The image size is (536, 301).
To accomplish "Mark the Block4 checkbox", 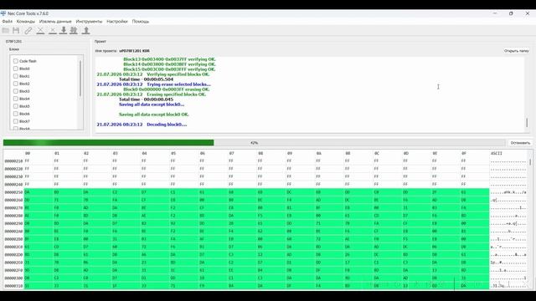I will pyautogui.click(x=15, y=99).
